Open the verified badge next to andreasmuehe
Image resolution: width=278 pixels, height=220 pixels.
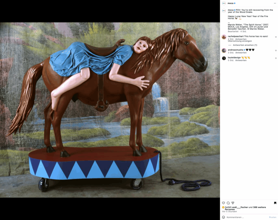pos(245,50)
